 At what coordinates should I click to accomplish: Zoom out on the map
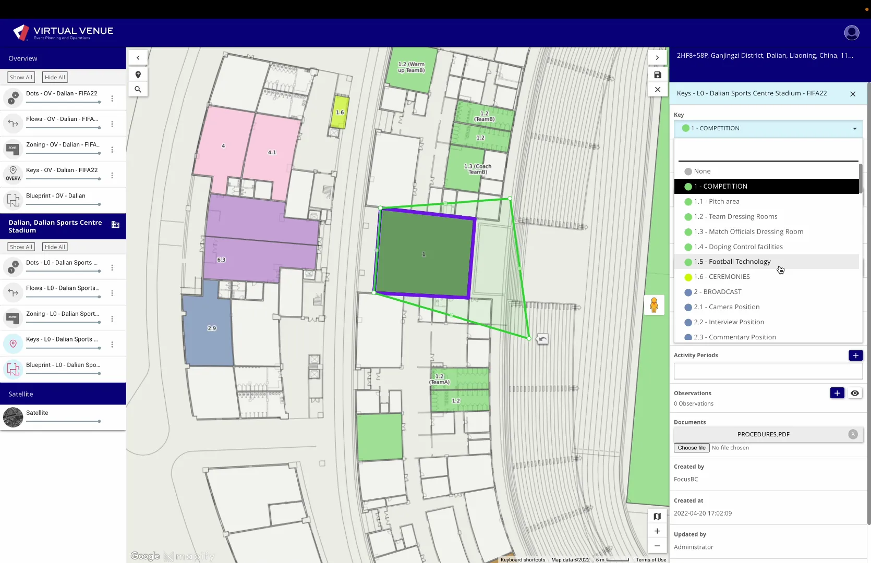[657, 546]
